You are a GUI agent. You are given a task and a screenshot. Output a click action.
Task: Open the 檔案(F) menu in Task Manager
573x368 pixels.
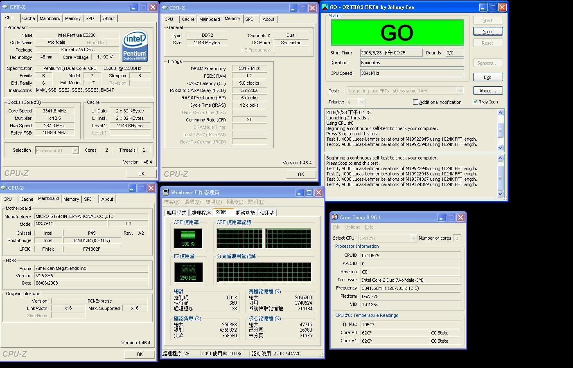tap(171, 202)
